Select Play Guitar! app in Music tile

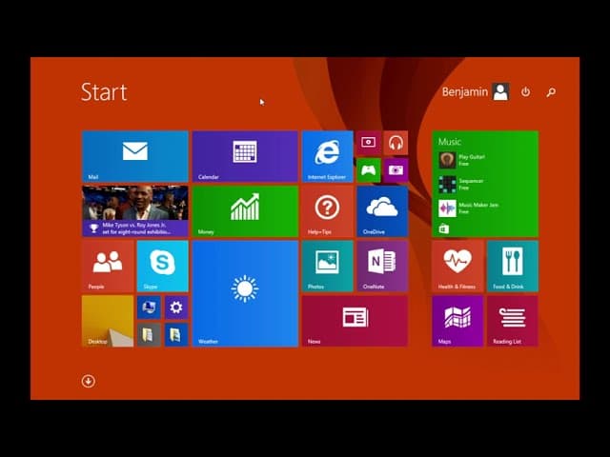click(x=462, y=160)
